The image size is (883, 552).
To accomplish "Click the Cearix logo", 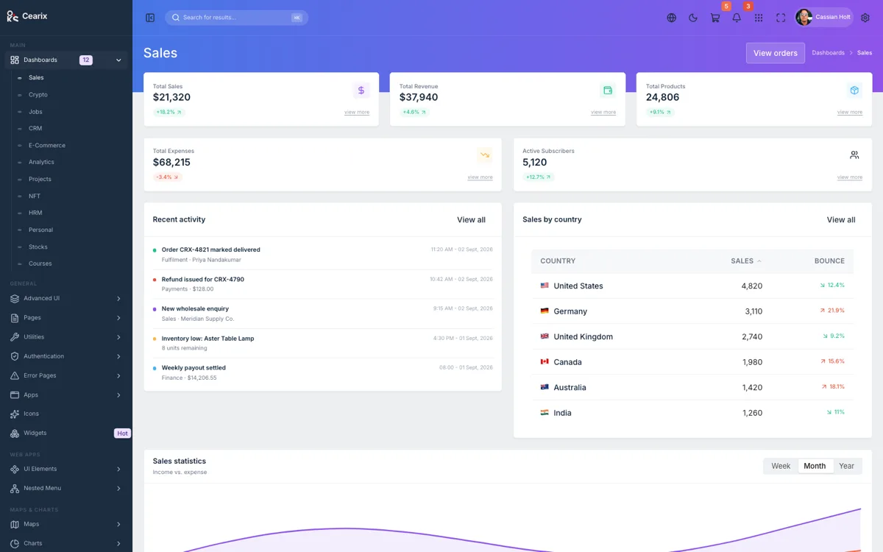I will tap(27, 16).
